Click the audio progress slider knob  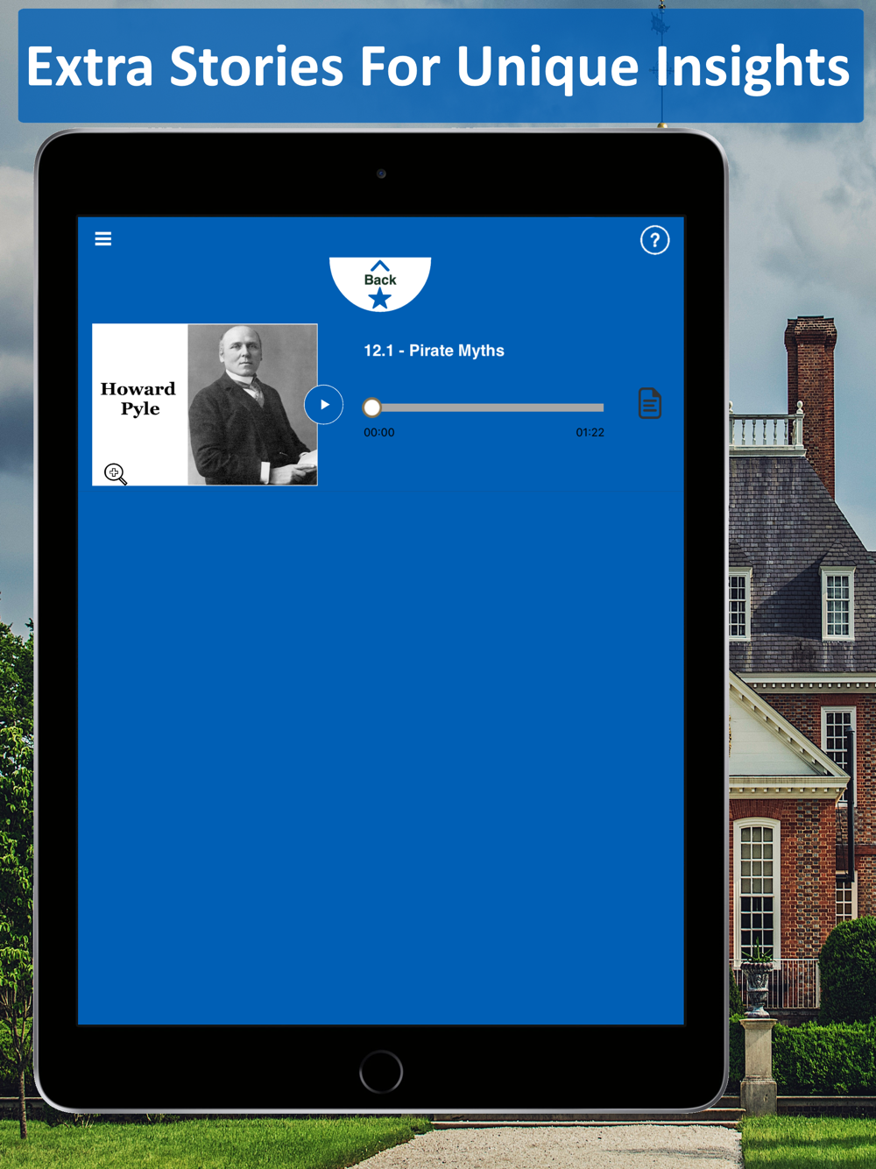(372, 407)
